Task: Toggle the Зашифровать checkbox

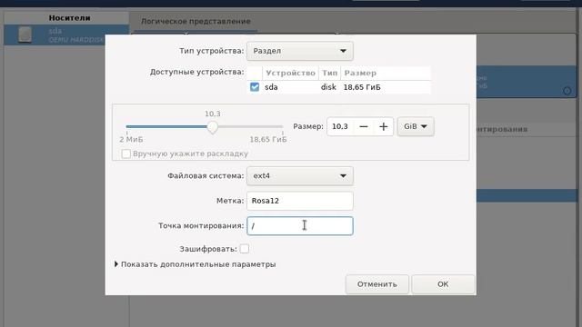Action: click(x=245, y=249)
